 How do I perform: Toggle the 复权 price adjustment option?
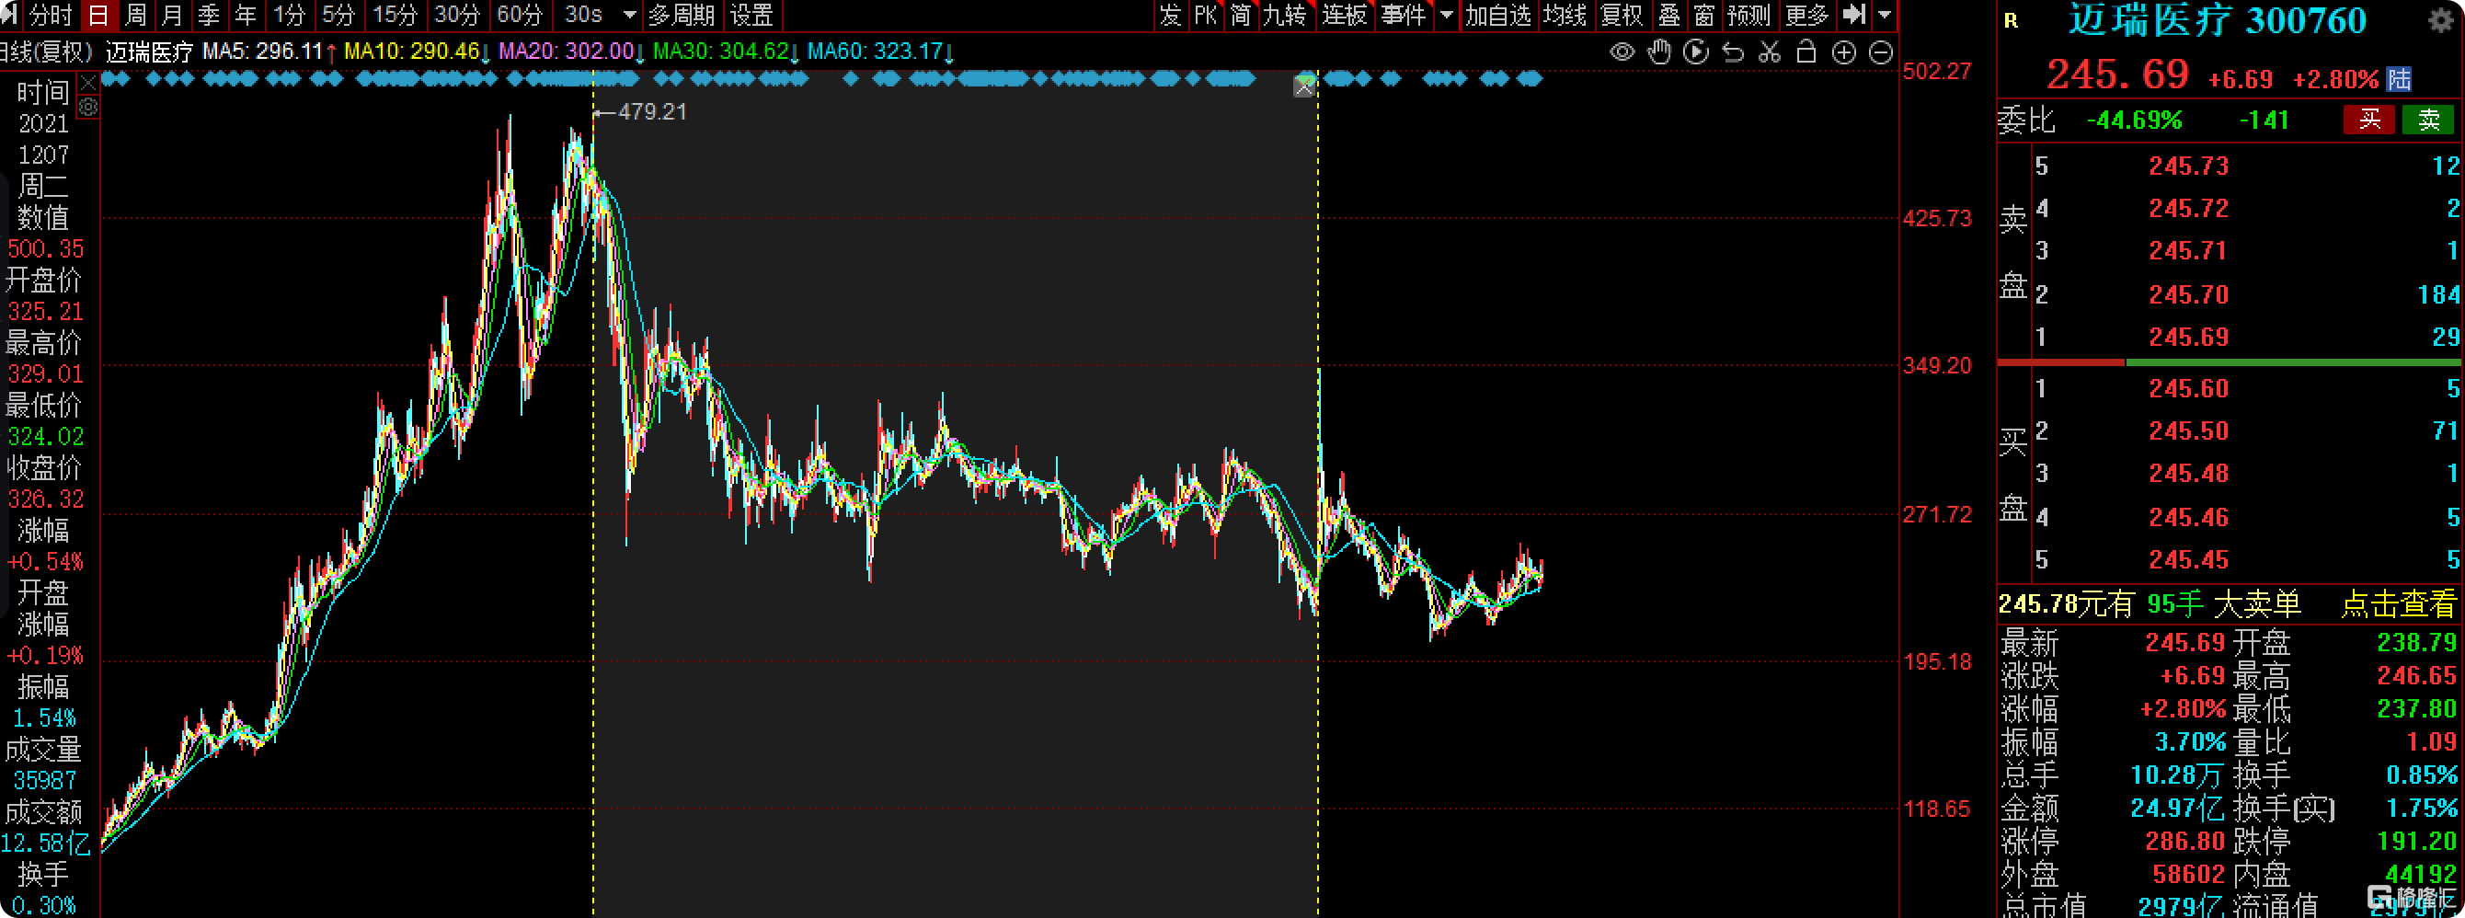[1620, 16]
